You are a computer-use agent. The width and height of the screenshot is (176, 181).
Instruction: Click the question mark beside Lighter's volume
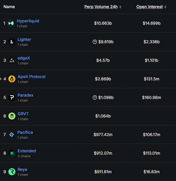click(95, 42)
